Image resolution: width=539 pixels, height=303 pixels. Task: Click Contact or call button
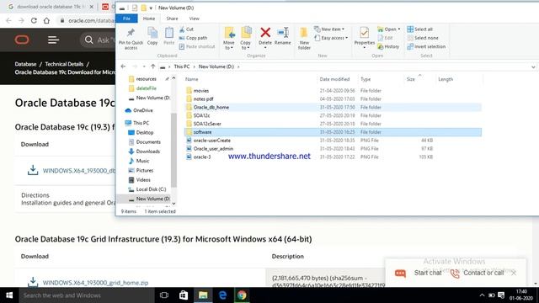478,273
